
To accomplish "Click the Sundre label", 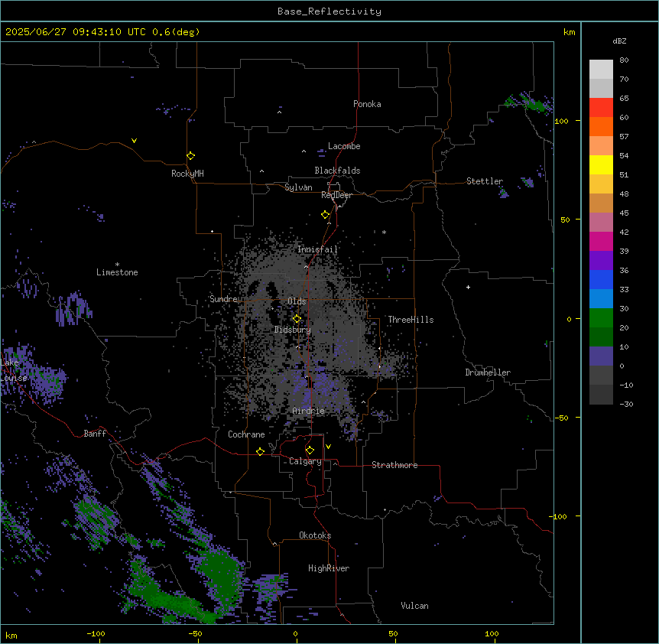I will click(223, 299).
